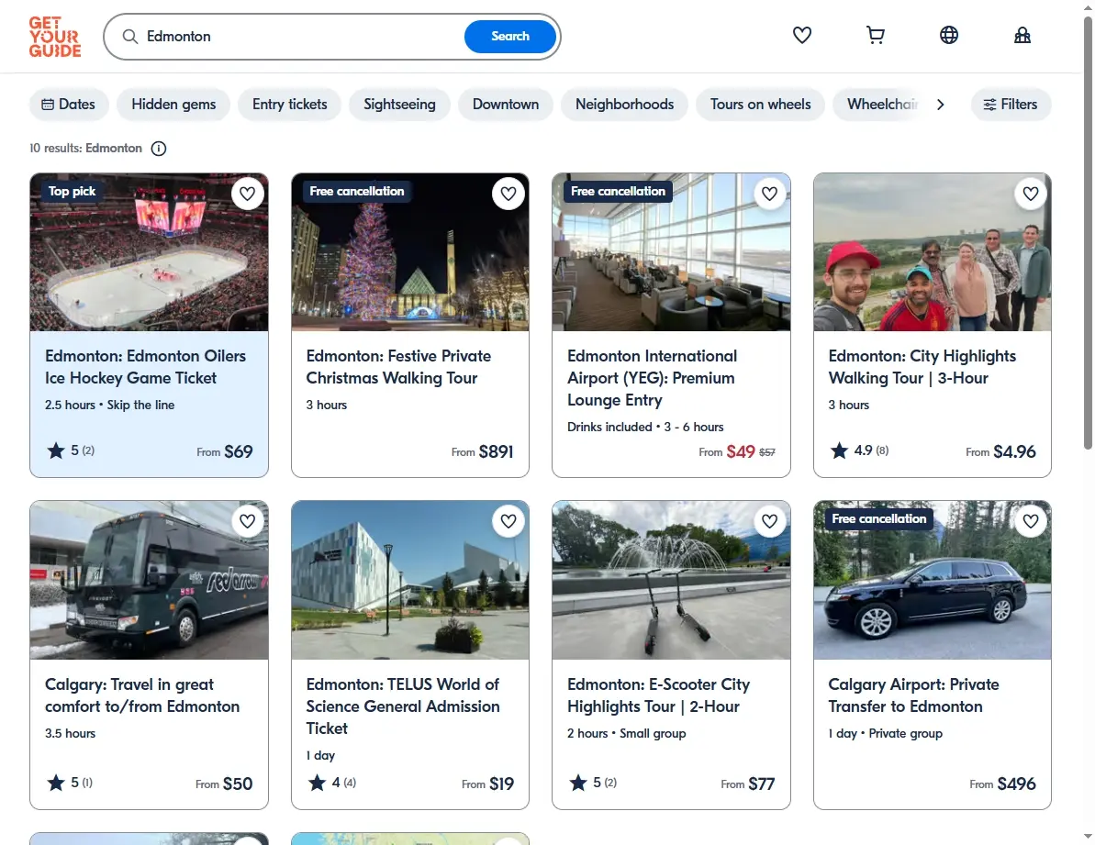Open E-Scooter City Highlights Tour title
Image resolution: width=1095 pixels, height=845 pixels.
pos(658,695)
